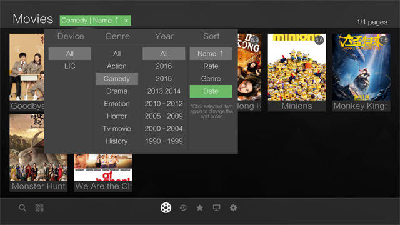Choose History genre
The image size is (400, 225).
(x=117, y=141)
